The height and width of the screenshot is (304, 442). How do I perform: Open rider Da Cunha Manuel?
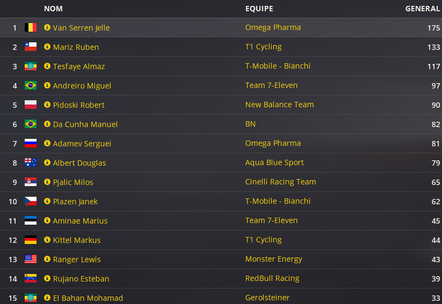point(85,124)
